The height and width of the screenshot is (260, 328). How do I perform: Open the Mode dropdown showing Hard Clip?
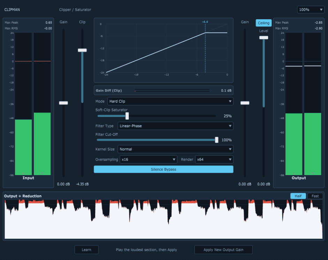pyautogui.click(x=170, y=101)
